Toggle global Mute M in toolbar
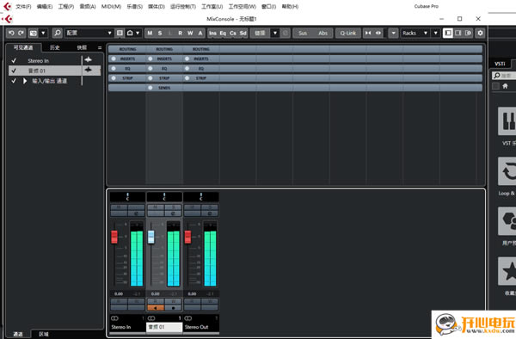Screen dimensions: 516x339 click(x=150, y=33)
